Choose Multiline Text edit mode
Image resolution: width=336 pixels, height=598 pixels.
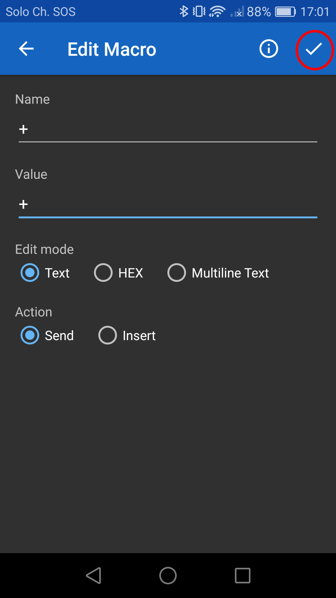tap(177, 273)
